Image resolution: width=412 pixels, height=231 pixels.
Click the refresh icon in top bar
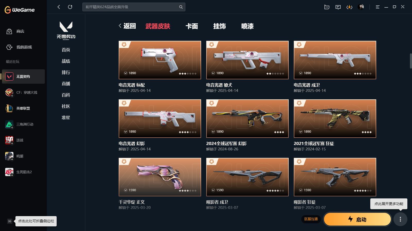70,7
